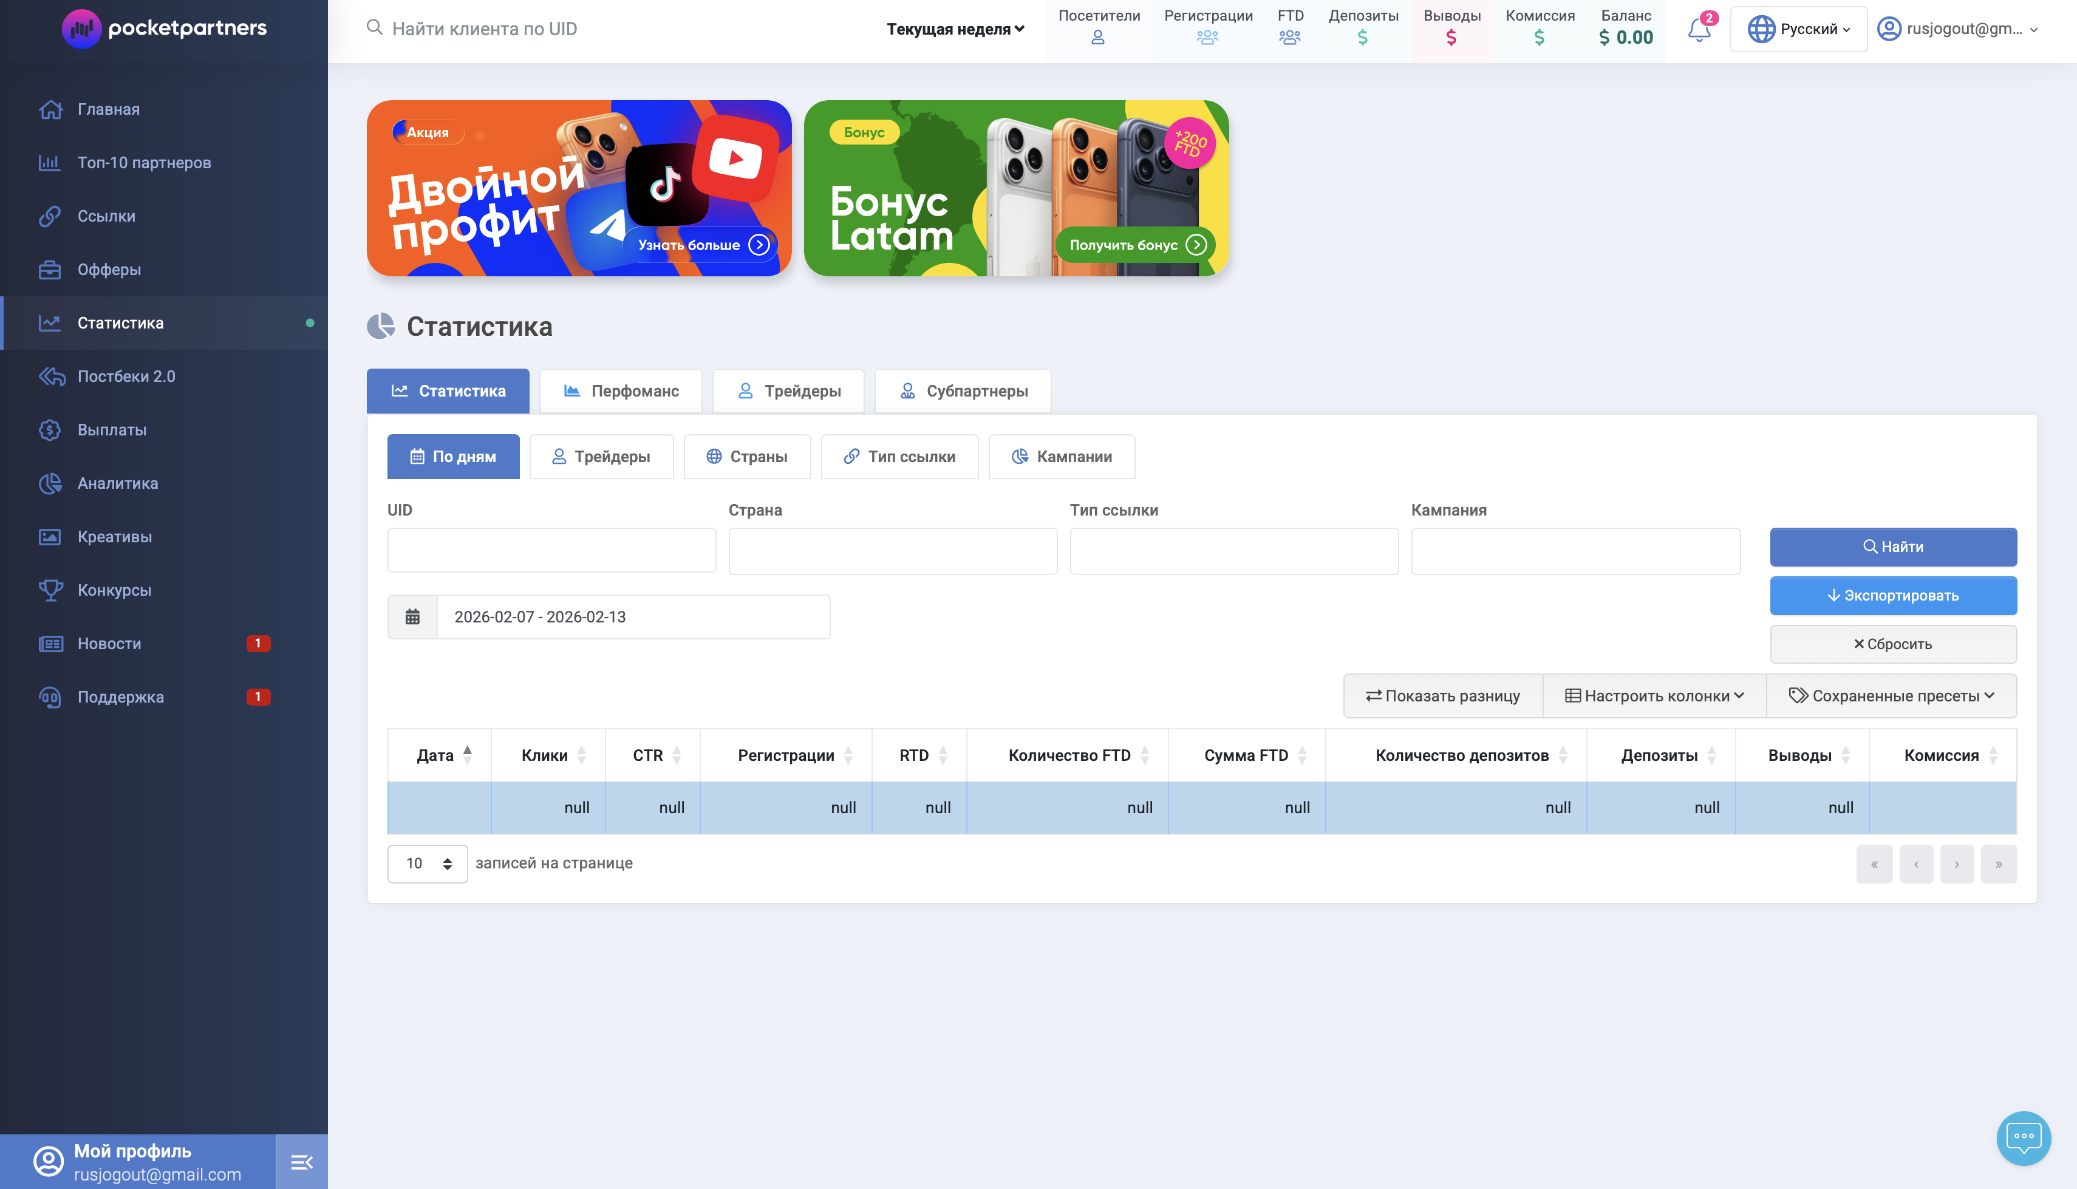Click the Аналитика pie chart icon
The image size is (2077, 1189).
pos(50,483)
